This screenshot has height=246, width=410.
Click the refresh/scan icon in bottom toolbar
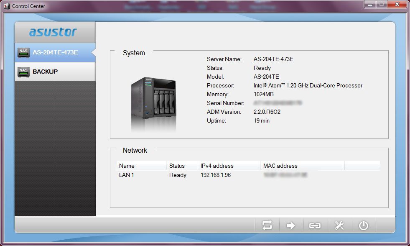pyautogui.click(x=267, y=225)
